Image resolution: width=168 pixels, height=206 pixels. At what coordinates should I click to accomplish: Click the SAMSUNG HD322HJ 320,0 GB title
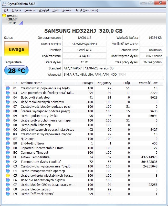click(x=83, y=31)
